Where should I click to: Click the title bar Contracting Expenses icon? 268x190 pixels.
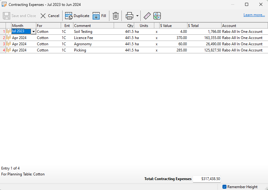pyautogui.click(x=4, y=4)
